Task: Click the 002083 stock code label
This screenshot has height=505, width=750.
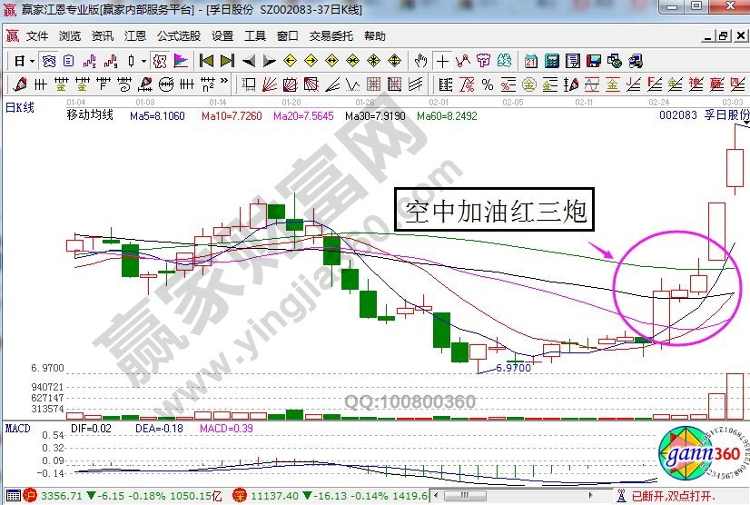Action: click(x=677, y=116)
